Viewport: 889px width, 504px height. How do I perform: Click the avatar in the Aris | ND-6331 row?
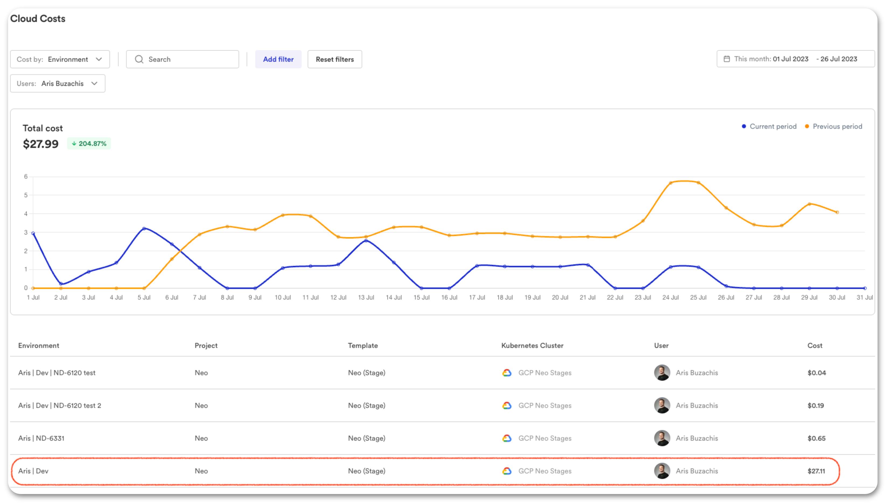coord(662,438)
